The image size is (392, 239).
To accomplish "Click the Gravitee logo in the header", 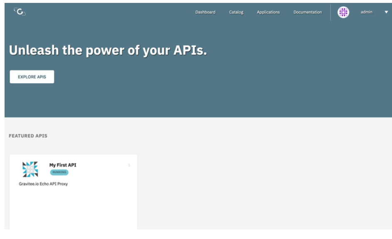I will (x=19, y=12).
